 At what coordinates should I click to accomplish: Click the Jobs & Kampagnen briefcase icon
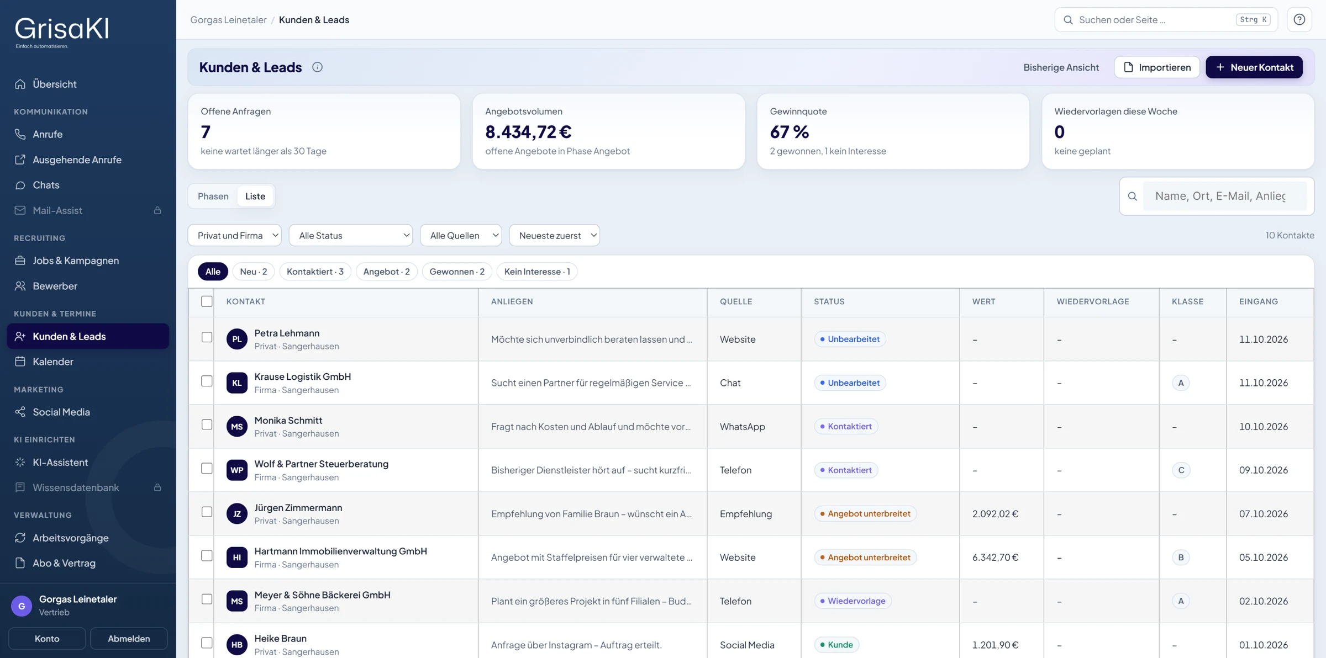click(20, 261)
